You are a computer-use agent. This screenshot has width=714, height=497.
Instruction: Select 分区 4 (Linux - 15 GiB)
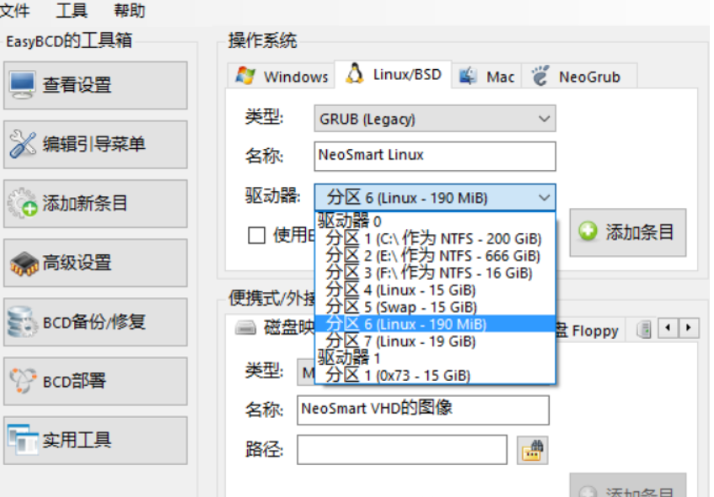(x=435, y=290)
